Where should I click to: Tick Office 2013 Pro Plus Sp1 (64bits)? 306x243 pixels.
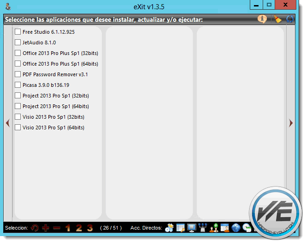click(x=18, y=64)
